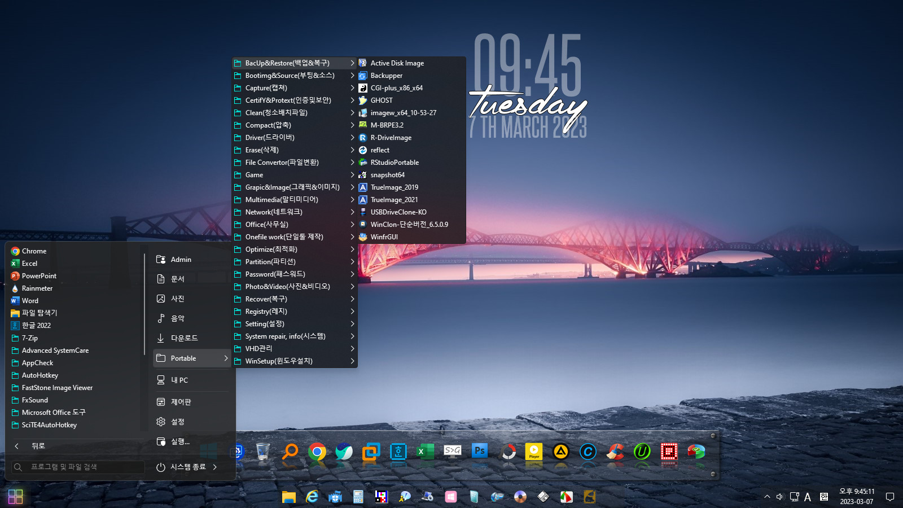Viewport: 903px width, 508px height.
Task: Expand the 시스템 종료 power options arrow
Action: click(215, 467)
